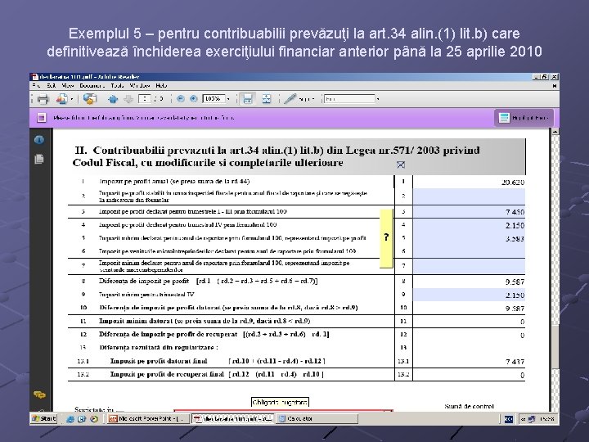The width and height of the screenshot is (589, 442).
Task: Click the empty blue field of row 2
Action: coord(469,196)
